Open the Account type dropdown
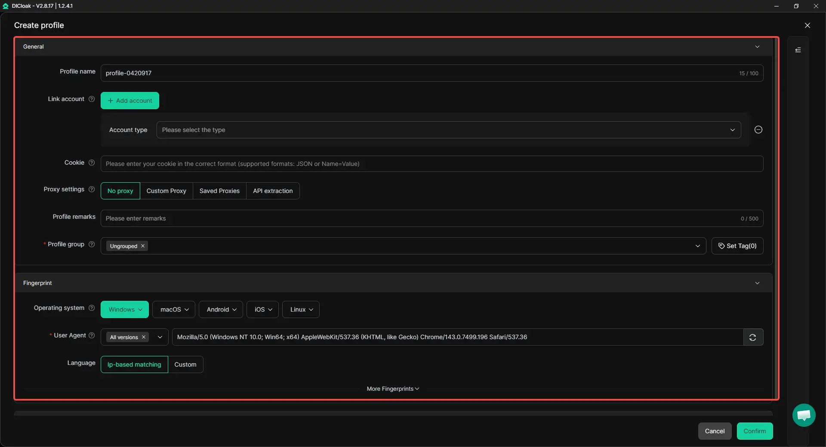The height and width of the screenshot is (447, 826). pyautogui.click(x=448, y=130)
